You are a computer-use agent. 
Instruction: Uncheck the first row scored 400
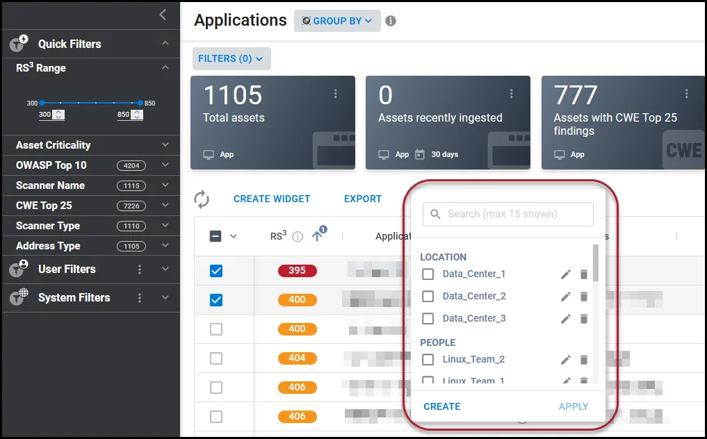tap(216, 299)
